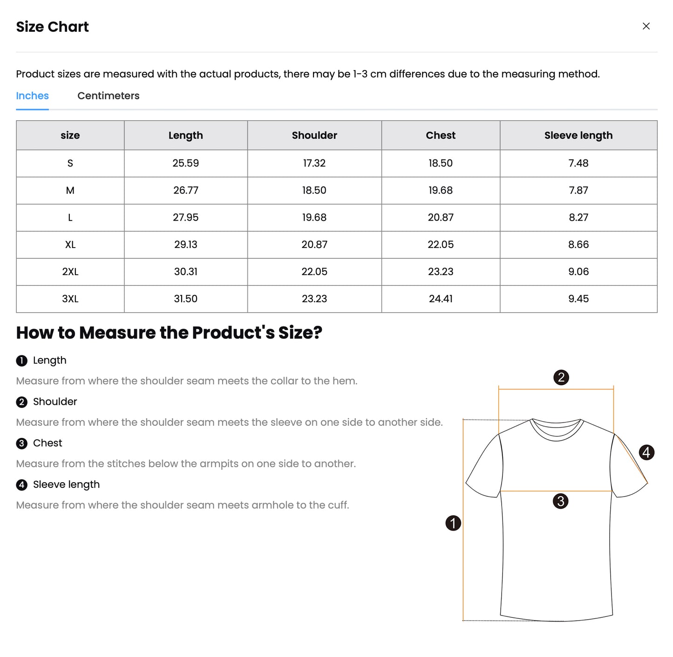Screen dimensions: 673x657
Task: Select the S size row
Action: pyautogui.click(x=70, y=163)
